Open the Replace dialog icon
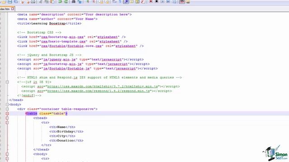This screenshot has width=289, height=162. (79, 2)
